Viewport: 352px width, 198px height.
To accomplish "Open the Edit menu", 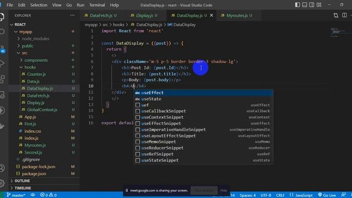I will (21, 5).
